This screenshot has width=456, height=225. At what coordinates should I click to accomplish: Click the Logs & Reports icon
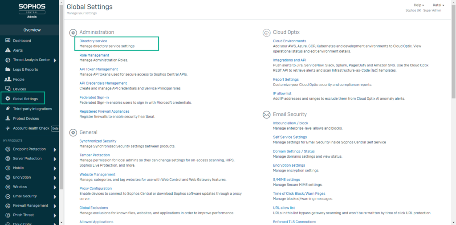[8, 70]
